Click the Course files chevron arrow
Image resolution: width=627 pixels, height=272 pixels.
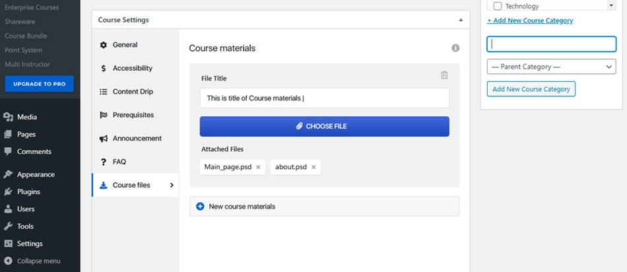click(x=172, y=186)
